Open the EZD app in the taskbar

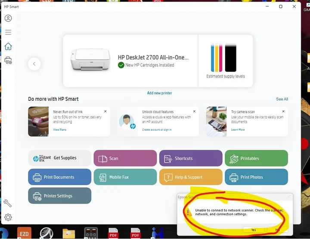pyautogui.click(x=24, y=233)
